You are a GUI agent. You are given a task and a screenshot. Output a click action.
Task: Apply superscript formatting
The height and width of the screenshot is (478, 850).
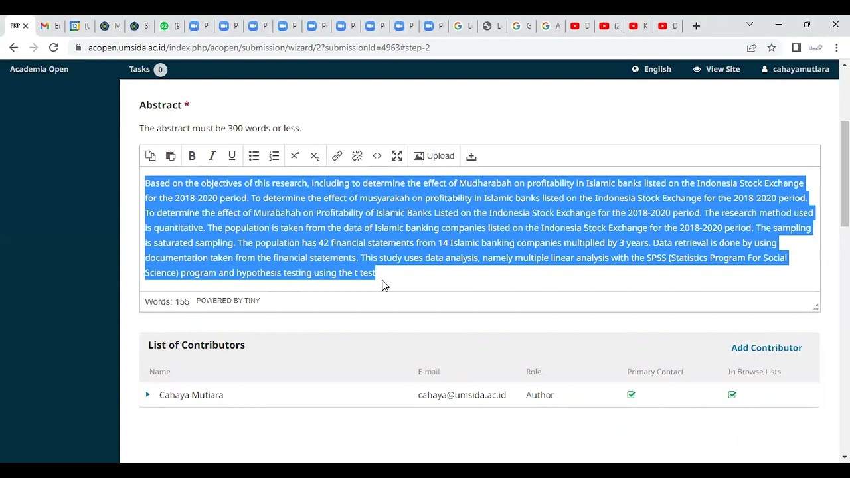tap(295, 156)
